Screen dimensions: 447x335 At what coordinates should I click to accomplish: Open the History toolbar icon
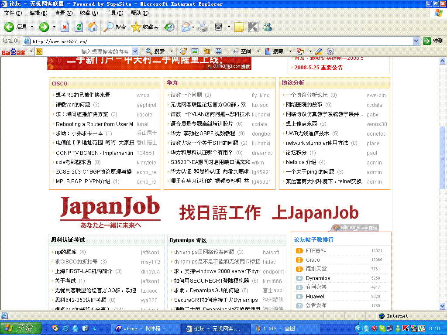tap(169, 27)
